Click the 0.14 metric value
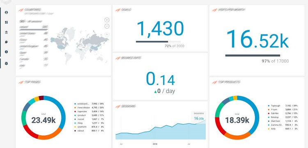Screen dimensions: 308x148 pos(160,78)
